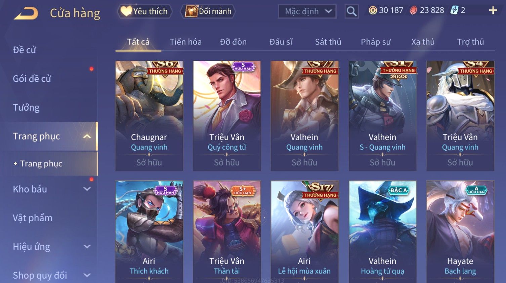Click the blue voucher ticket icon
This screenshot has height=283, width=506.
pyautogui.click(x=454, y=10)
